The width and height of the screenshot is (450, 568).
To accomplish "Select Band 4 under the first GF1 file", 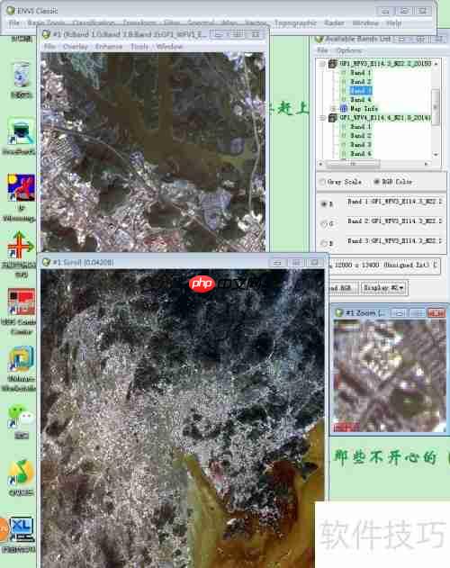I will [361, 99].
